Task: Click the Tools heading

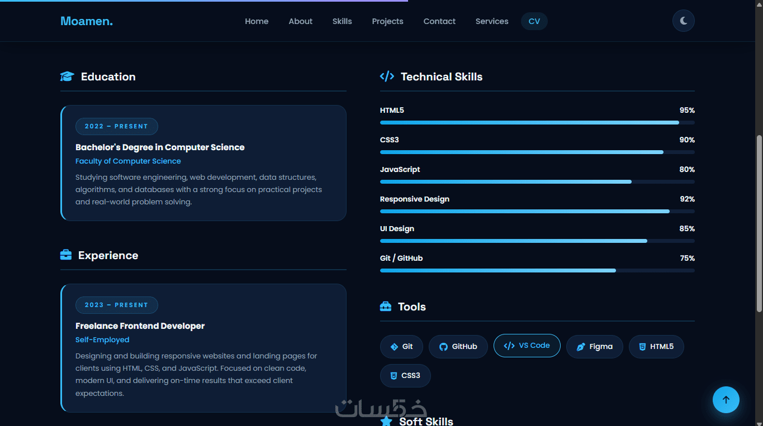Action: tap(412, 307)
